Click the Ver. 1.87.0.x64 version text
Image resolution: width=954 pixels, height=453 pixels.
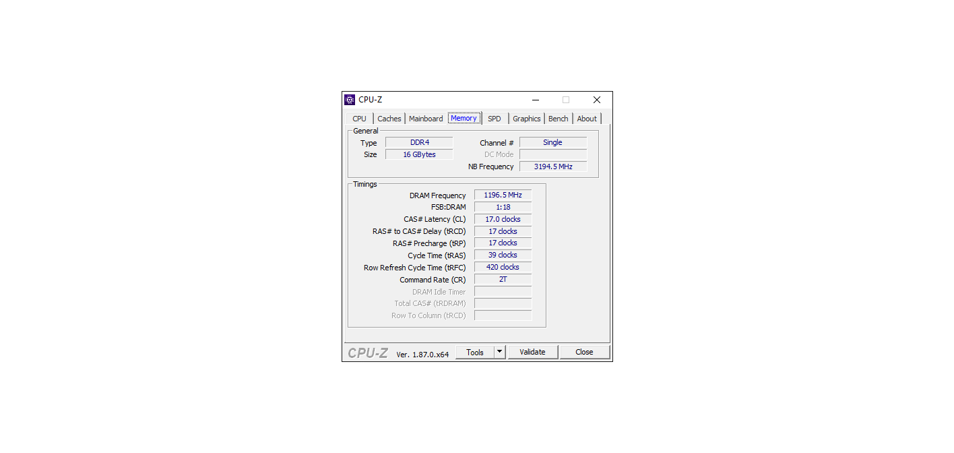pos(422,354)
